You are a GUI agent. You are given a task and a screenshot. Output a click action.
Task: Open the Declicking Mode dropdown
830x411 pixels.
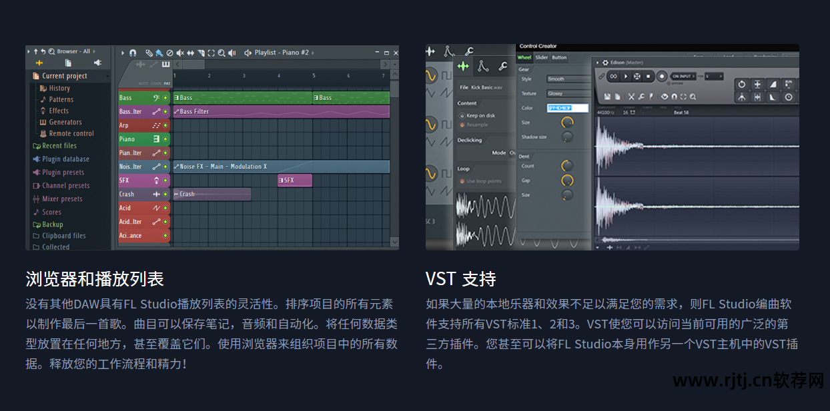point(513,153)
